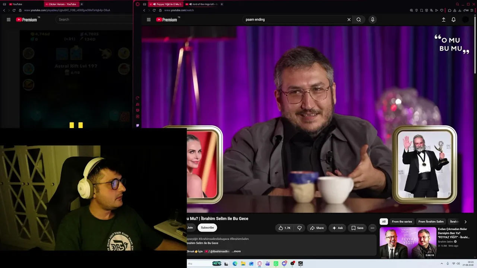This screenshot has height=268, width=477.
Task: Open the volume control in system tray
Action: pos(458,264)
